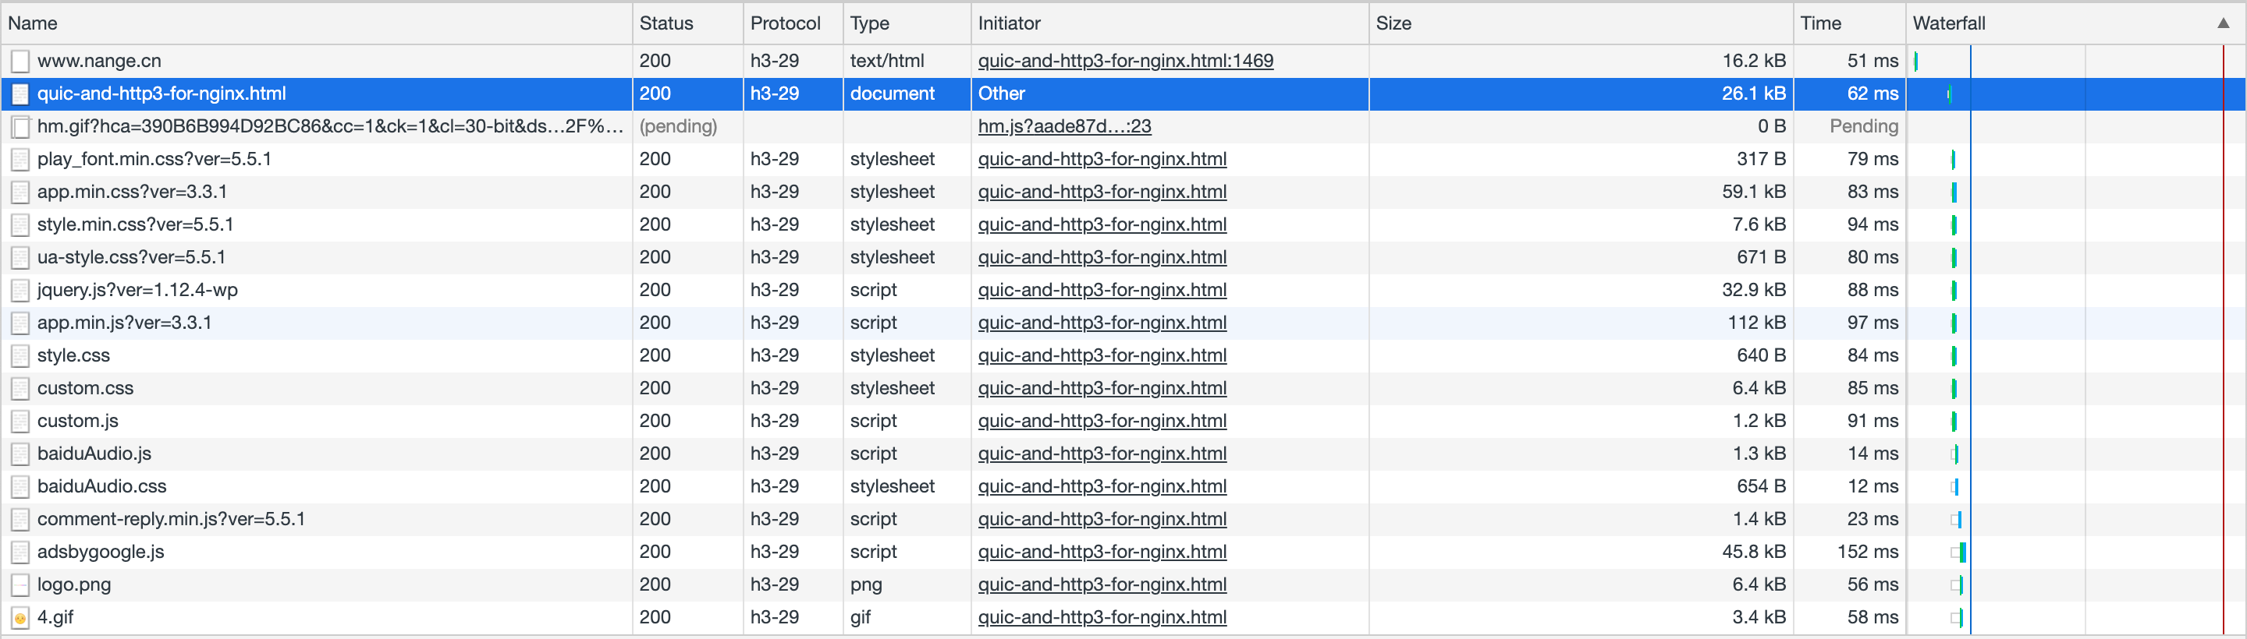
Task: Select the baiduAudio.js request name
Action: [x=94, y=454]
